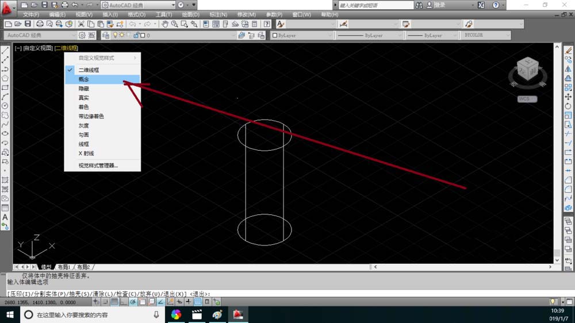Viewport: 575px width, 323px height.
Task: Expand the quick access toolbar customize arrow
Action: click(x=194, y=5)
